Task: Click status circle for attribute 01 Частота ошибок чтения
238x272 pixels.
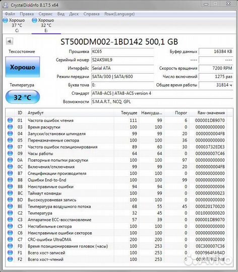Action: click(10, 120)
